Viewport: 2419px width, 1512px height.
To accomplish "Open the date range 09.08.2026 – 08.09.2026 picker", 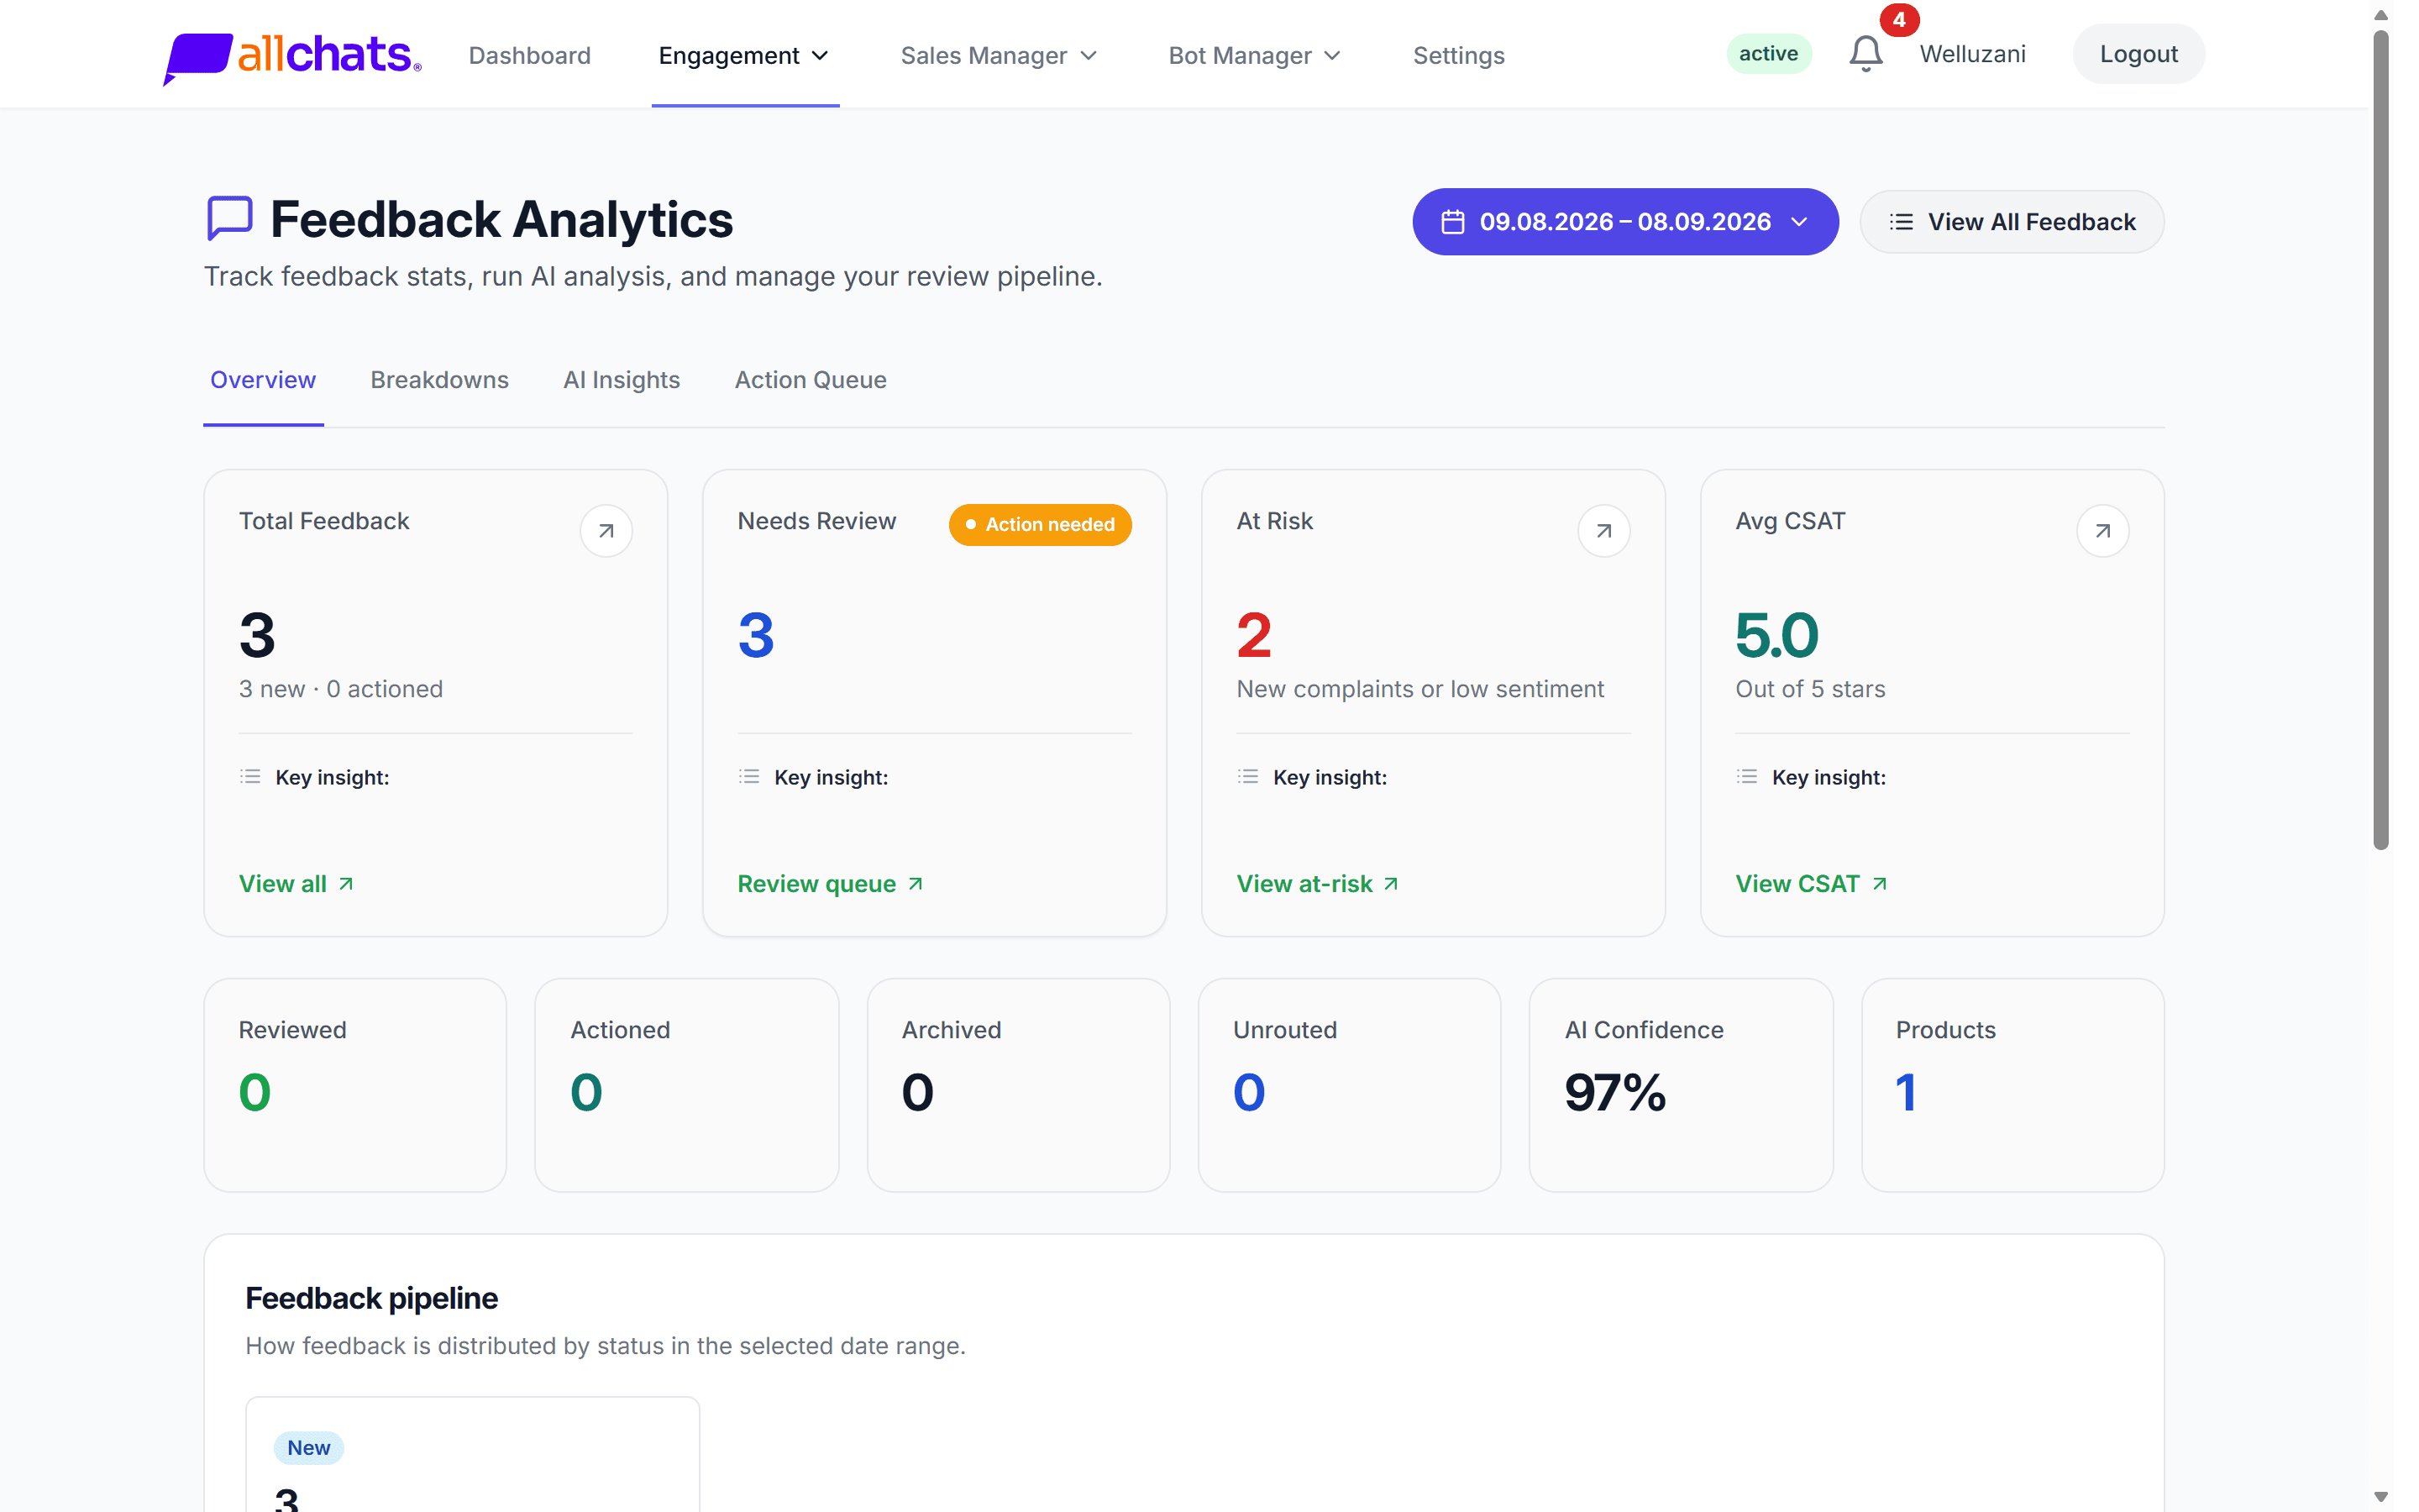I will click(1624, 222).
